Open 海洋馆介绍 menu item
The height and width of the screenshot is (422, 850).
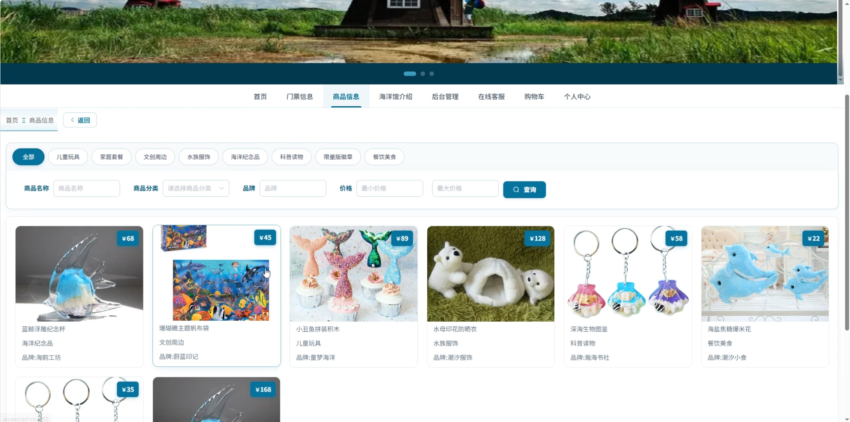(396, 96)
